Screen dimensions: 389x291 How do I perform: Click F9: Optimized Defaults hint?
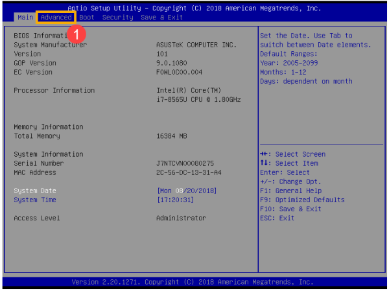[x=302, y=200]
